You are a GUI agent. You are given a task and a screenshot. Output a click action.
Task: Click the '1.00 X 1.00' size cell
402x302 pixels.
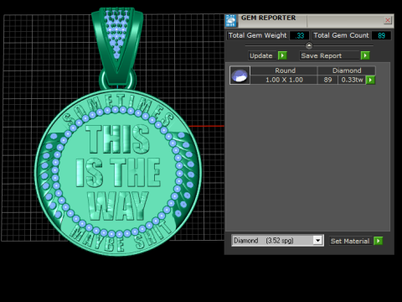point(284,80)
